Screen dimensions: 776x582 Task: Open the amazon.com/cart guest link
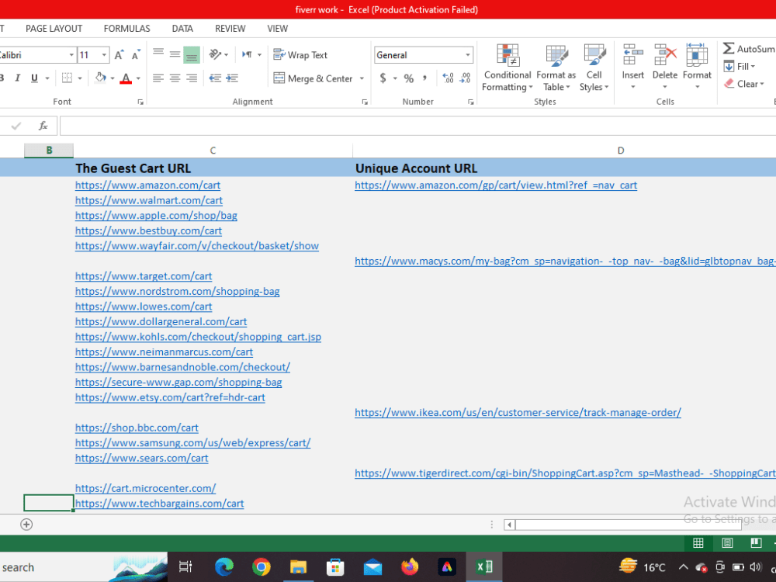147,185
